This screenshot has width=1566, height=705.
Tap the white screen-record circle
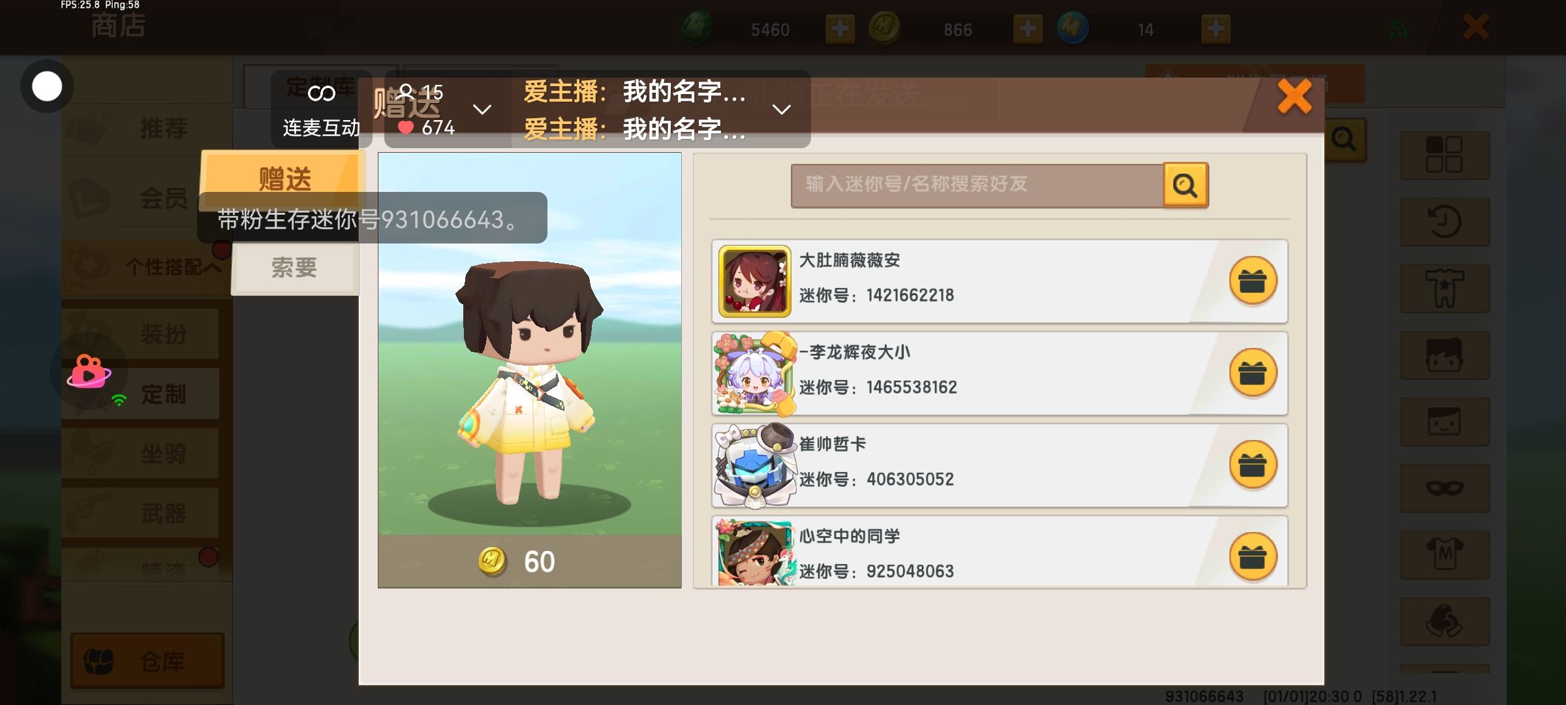tap(47, 86)
